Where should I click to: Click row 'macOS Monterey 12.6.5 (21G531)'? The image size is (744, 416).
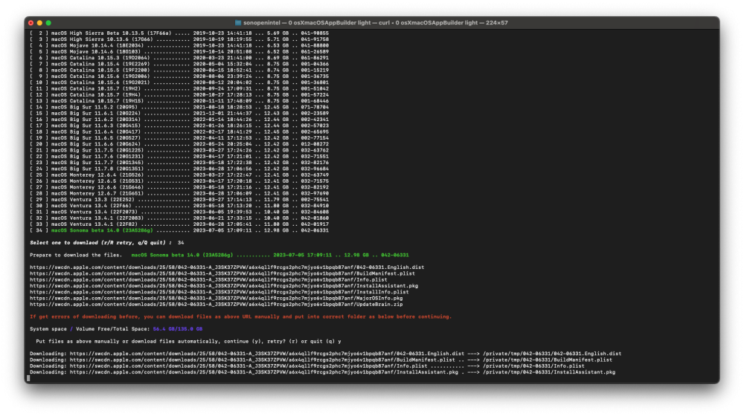(179, 181)
